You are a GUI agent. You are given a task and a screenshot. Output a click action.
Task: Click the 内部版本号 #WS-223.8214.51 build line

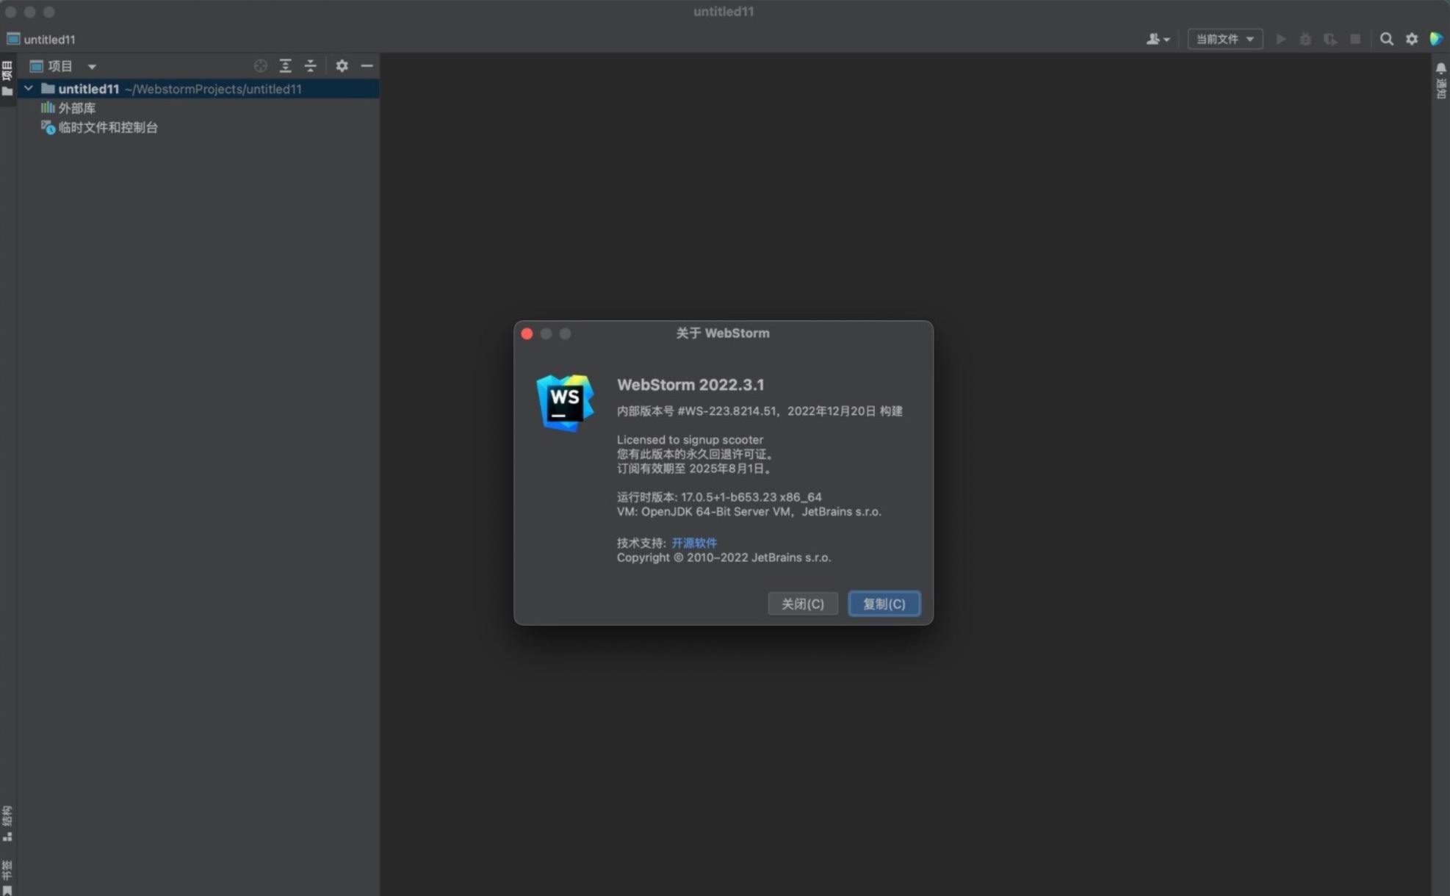click(760, 411)
